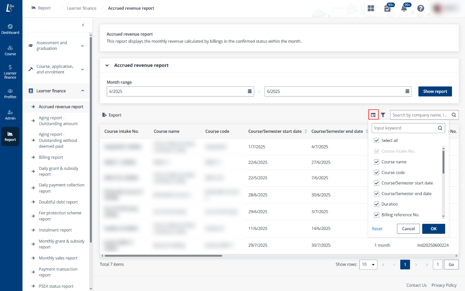
Task: Open the calendar picker for the start month
Action: [x=250, y=91]
